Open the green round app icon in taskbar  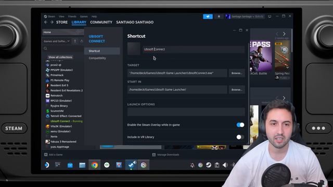(x=107, y=165)
